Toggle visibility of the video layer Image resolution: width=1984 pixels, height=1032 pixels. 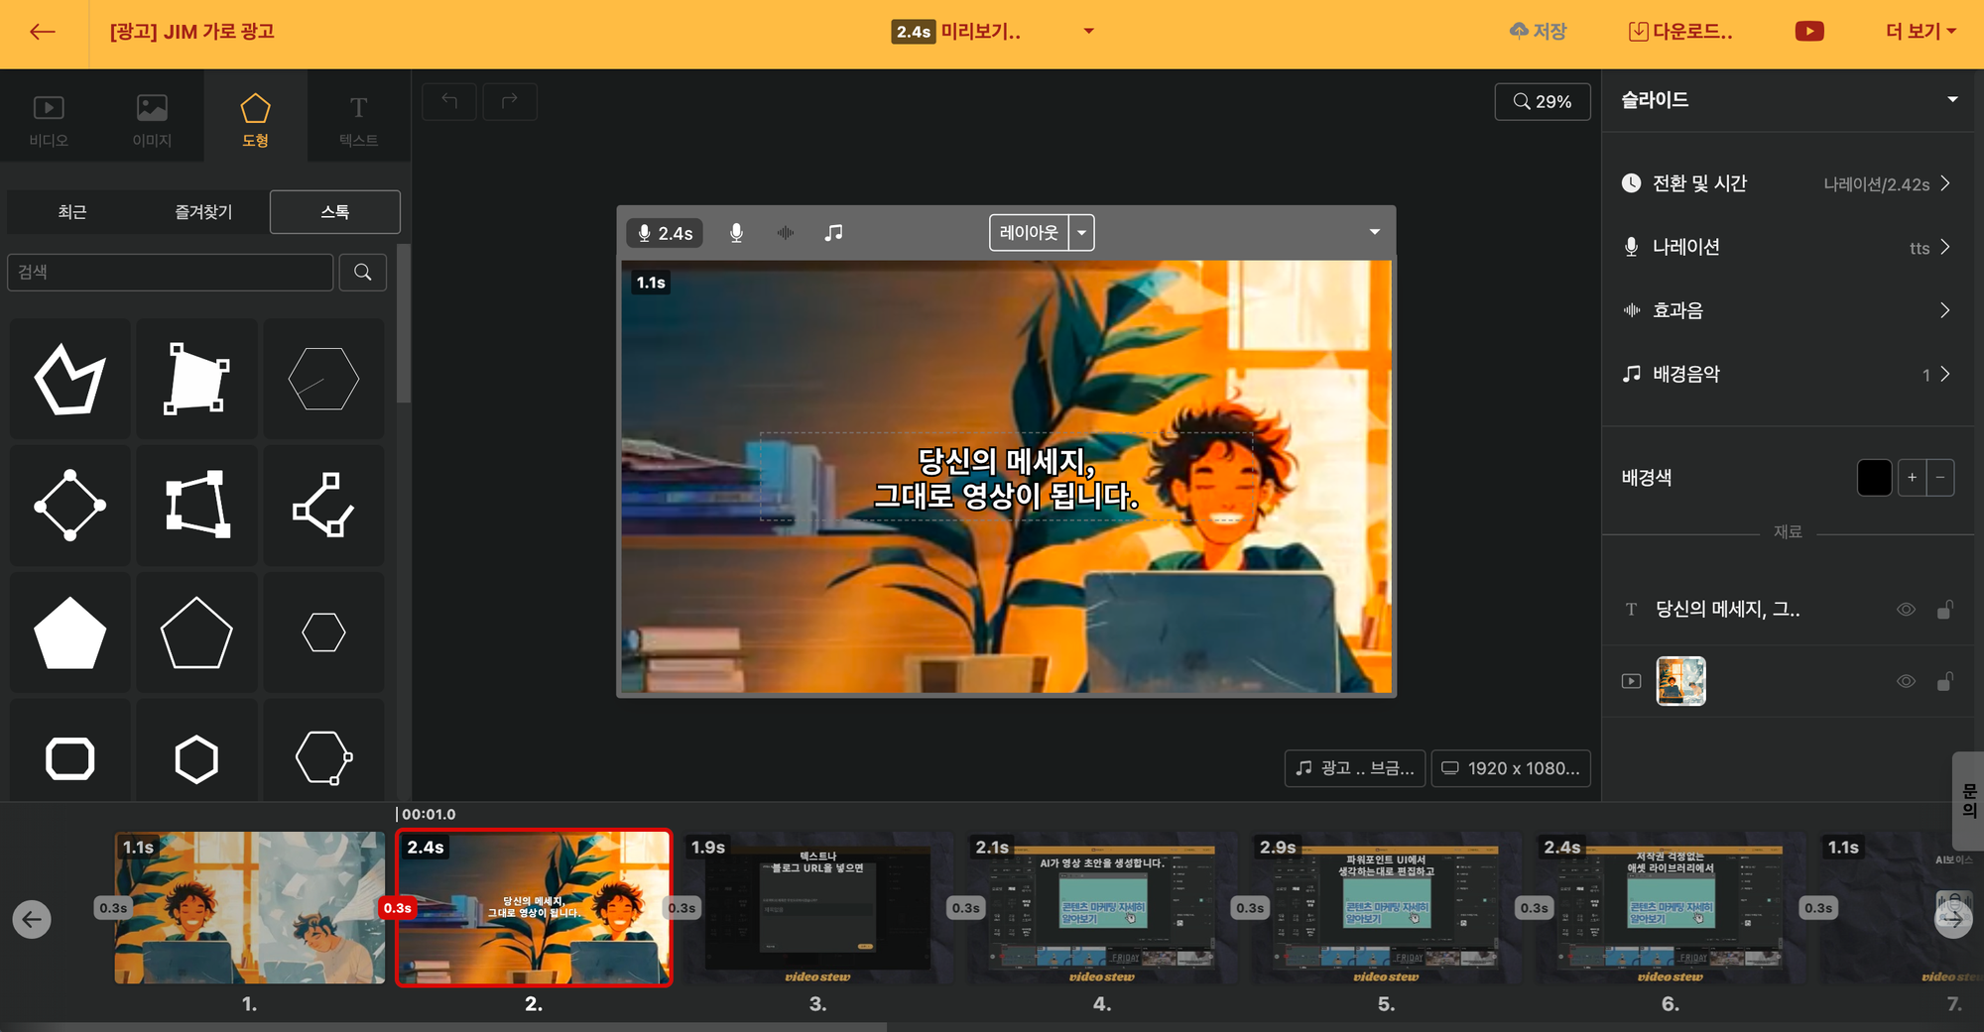tap(1906, 681)
